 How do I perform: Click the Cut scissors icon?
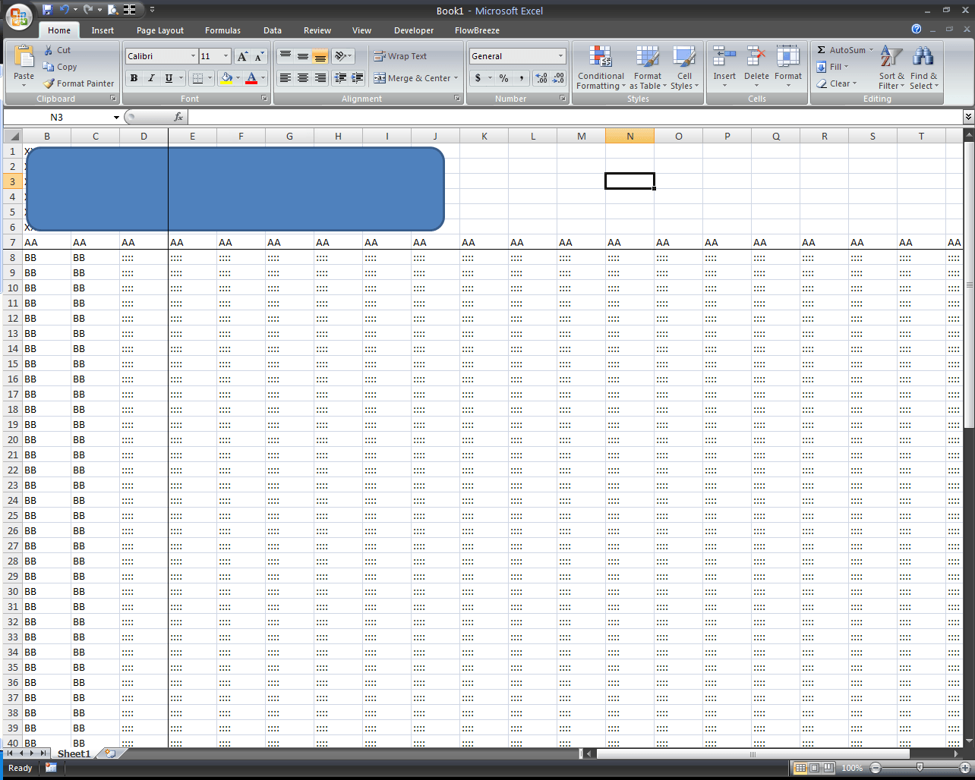(x=49, y=50)
